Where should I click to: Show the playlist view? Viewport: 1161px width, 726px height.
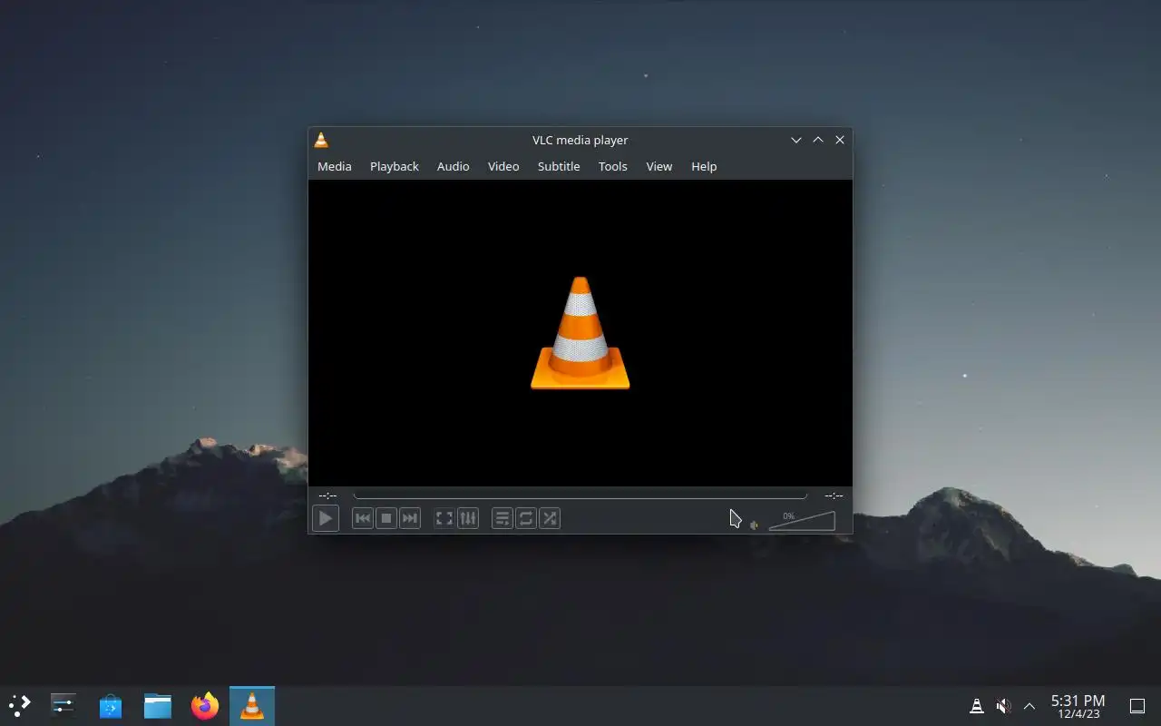pyautogui.click(x=502, y=518)
